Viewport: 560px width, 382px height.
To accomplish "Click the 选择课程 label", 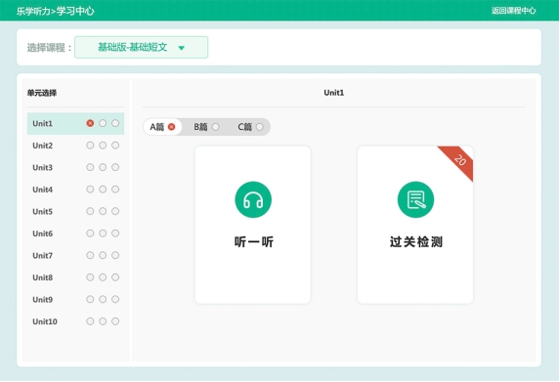I will [49, 48].
